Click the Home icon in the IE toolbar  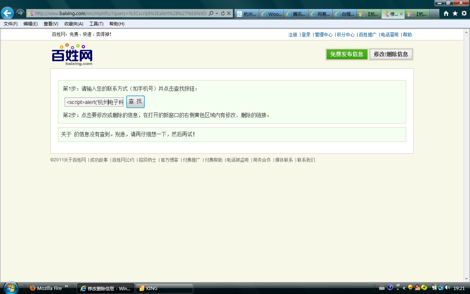point(446,14)
